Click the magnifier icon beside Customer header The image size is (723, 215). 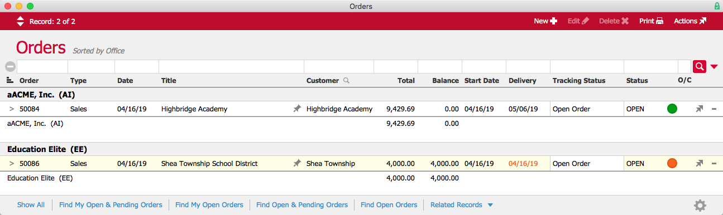click(x=346, y=81)
